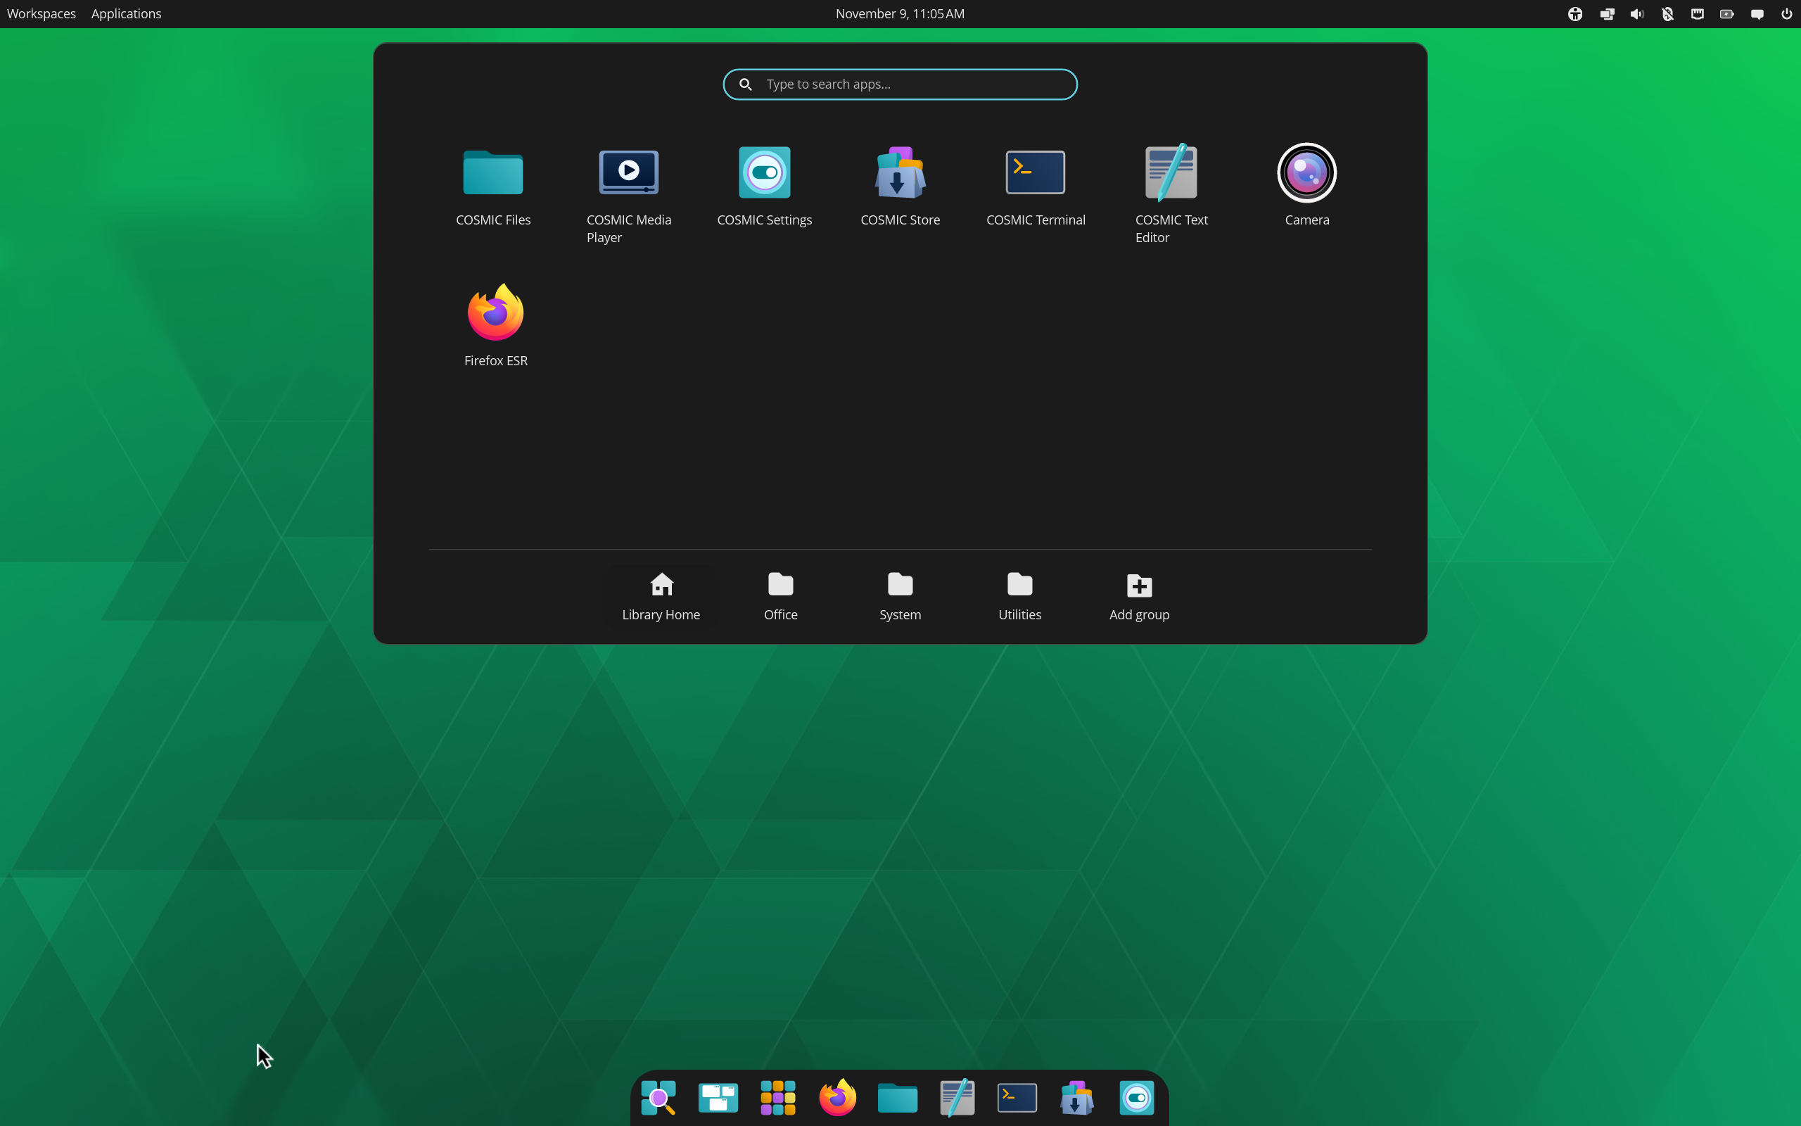Open the workspaces overview from the dock
1801x1126 pixels.
coord(718,1098)
